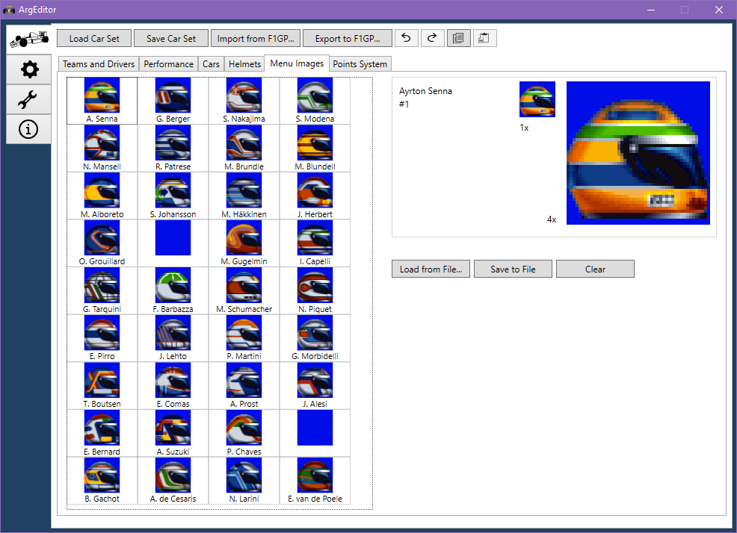Select G. Tarquini helmet image

point(102,285)
